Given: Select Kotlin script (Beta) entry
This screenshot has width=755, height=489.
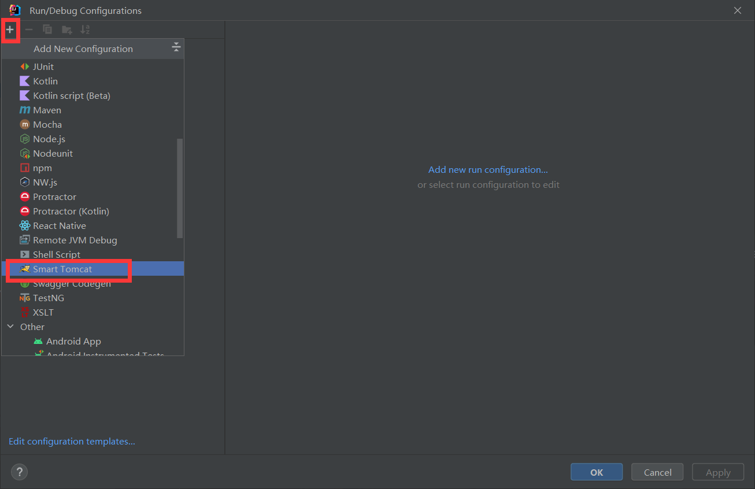Looking at the screenshot, I should click(92, 95).
